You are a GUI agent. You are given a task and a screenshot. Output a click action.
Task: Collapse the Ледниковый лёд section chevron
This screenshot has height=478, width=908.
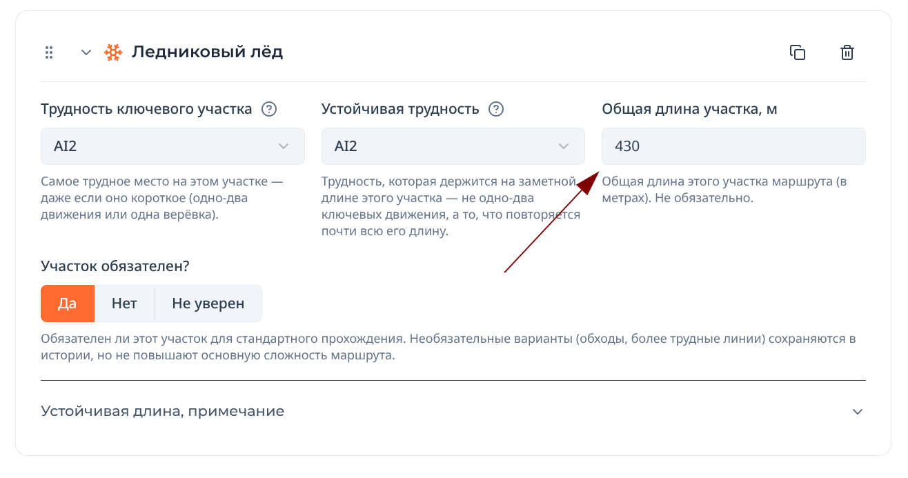[86, 52]
